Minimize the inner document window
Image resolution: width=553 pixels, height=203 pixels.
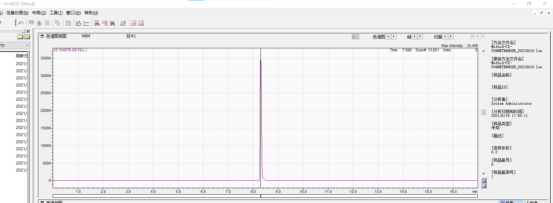click(x=535, y=13)
